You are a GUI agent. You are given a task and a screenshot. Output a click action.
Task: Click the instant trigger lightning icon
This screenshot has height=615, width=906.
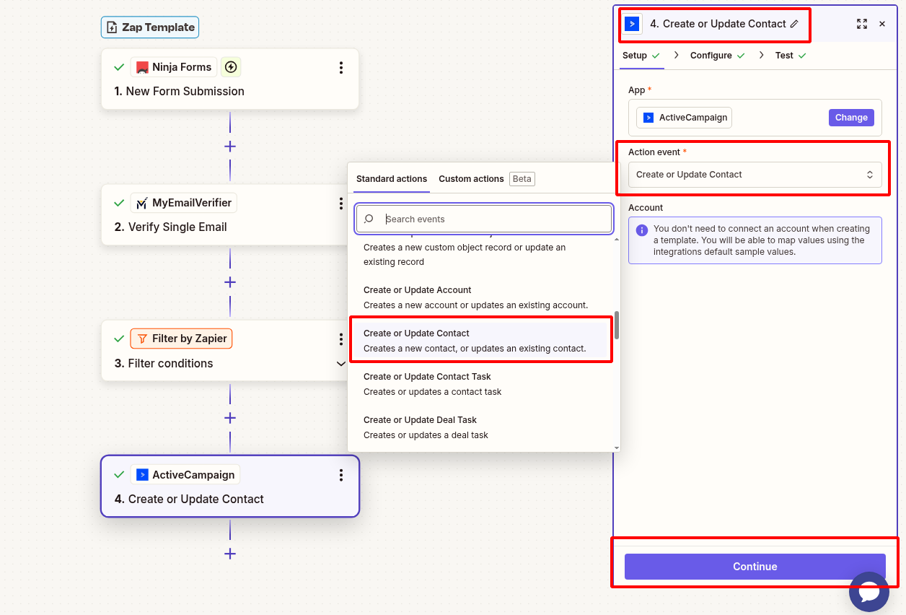(231, 66)
